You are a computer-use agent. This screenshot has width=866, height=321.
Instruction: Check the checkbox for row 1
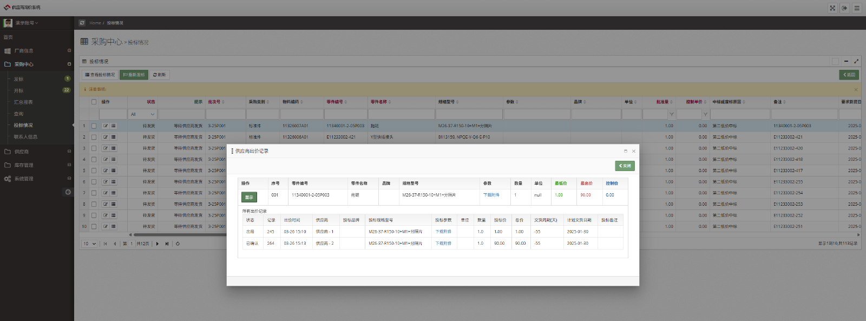click(x=94, y=126)
